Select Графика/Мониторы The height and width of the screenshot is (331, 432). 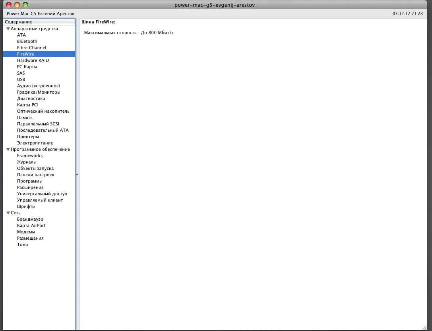(x=39, y=92)
